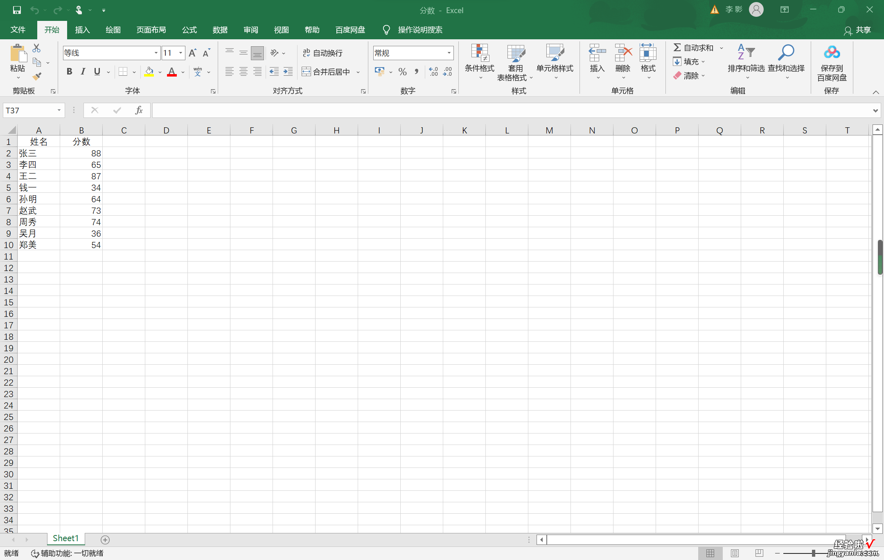Click the Format Painter brush icon
884x560 pixels.
pyautogui.click(x=37, y=76)
